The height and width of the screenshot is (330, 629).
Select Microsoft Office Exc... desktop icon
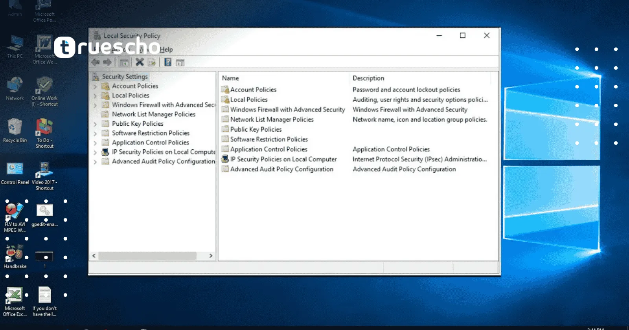pos(15,302)
